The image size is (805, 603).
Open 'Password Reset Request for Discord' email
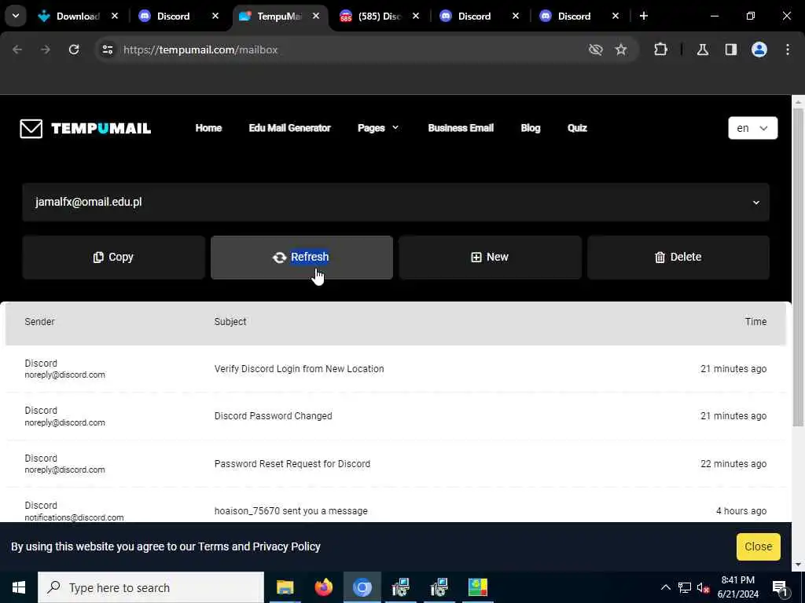pos(395,463)
